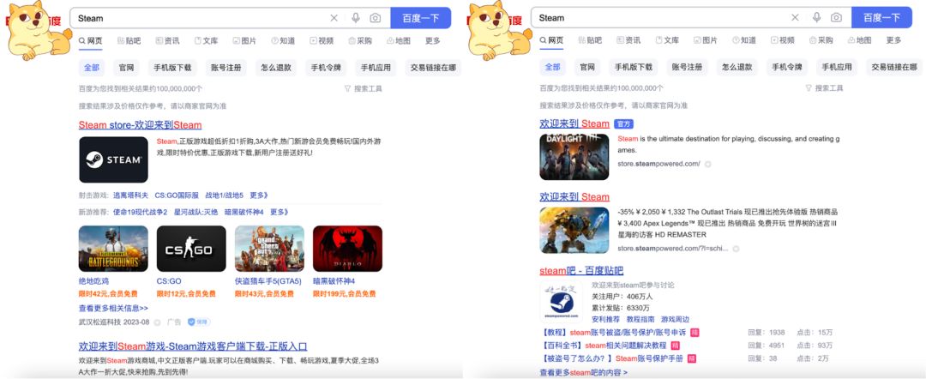Open 战地1/战地5 link
Image resolution: width=926 pixels, height=379 pixels.
[x=224, y=196]
